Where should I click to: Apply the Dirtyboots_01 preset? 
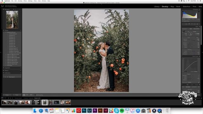(12, 35)
